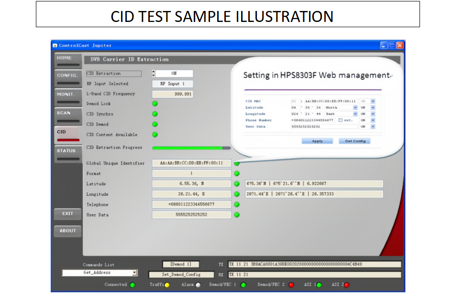The height and width of the screenshot is (293, 453).
Task: Click the Connected status light
Action: click(x=133, y=285)
